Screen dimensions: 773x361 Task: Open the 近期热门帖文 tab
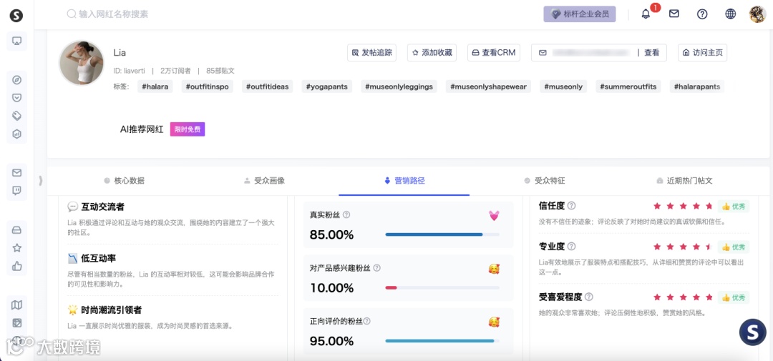[x=684, y=181]
